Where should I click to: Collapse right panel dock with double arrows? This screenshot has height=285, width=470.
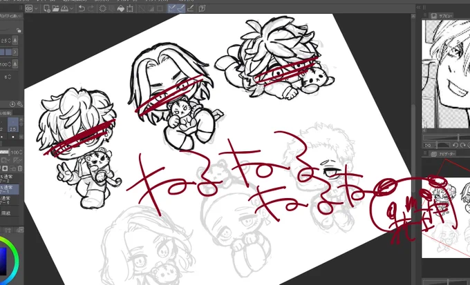(419, 8)
